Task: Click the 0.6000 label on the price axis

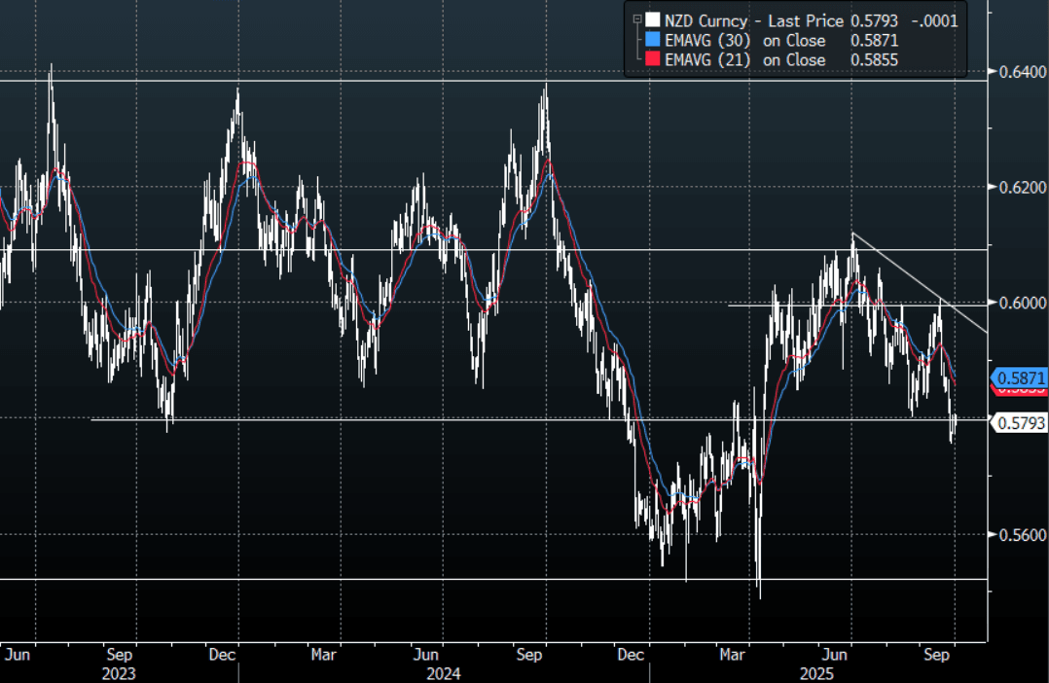Action: 1017,303
